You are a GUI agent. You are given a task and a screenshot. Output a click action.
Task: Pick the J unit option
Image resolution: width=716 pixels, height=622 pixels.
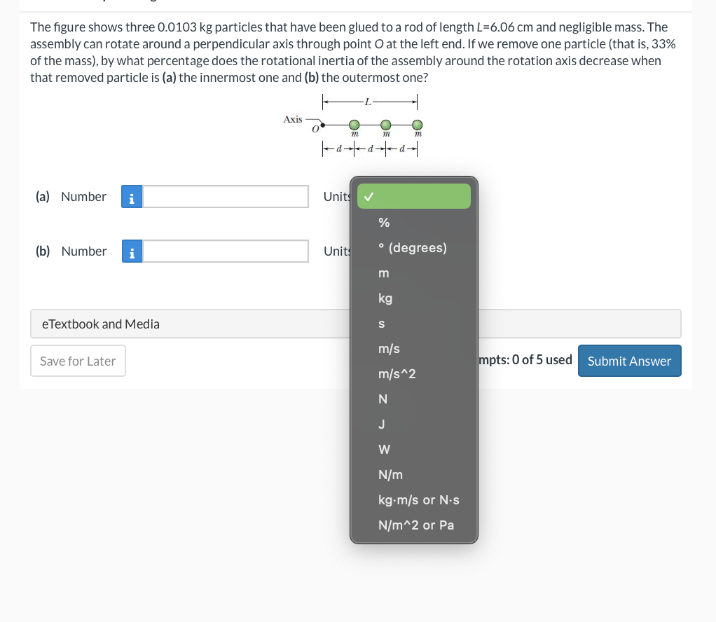pyautogui.click(x=382, y=424)
